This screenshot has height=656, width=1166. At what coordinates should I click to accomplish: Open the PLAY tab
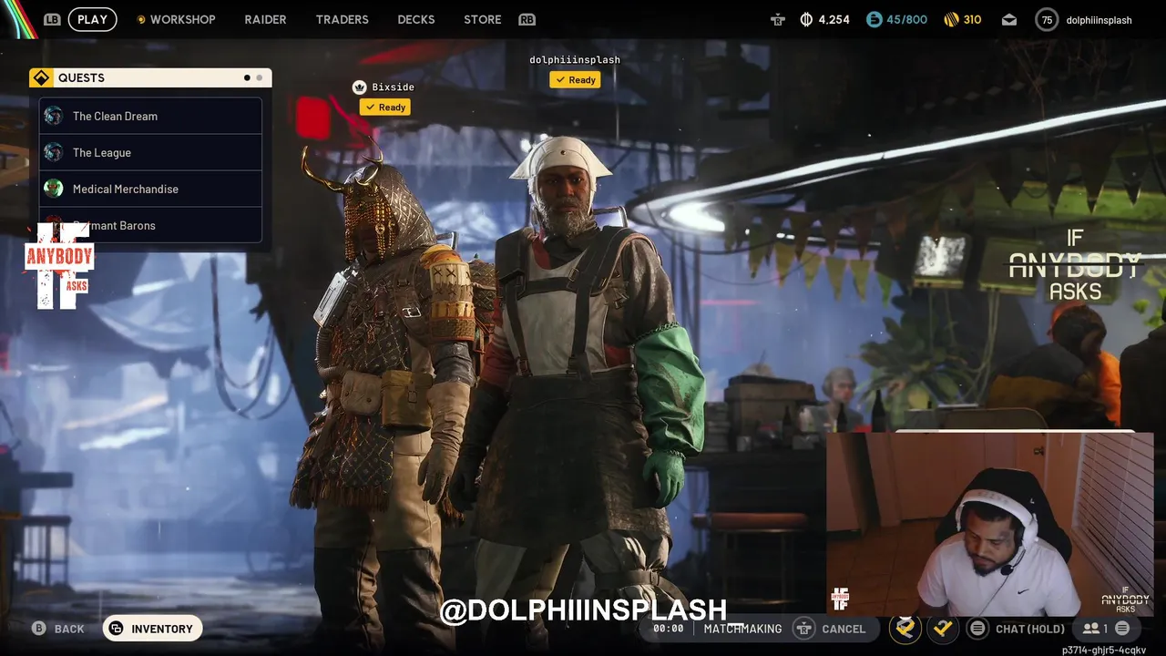coord(92,19)
